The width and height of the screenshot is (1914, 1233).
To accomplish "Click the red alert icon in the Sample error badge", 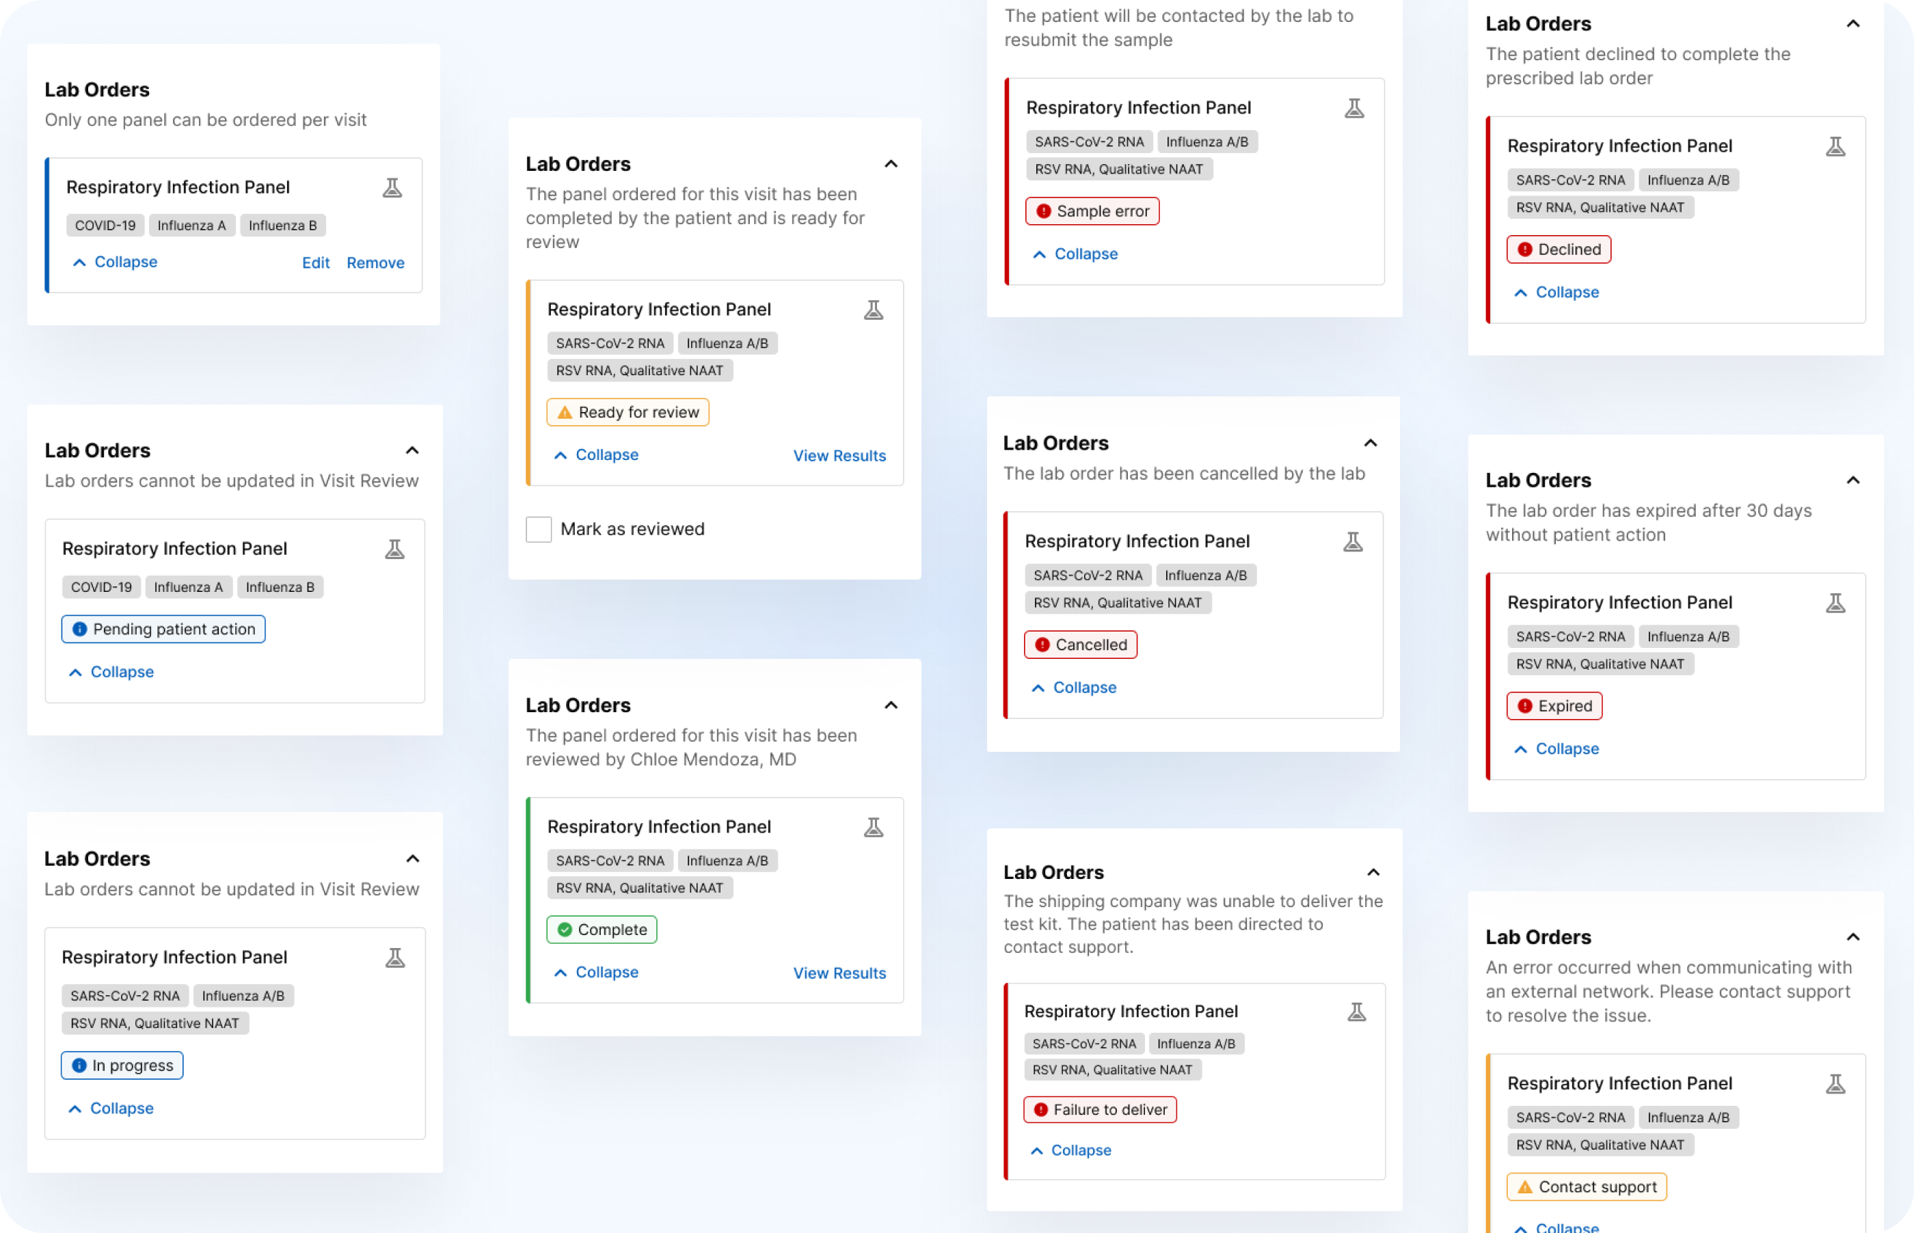I will pyautogui.click(x=1043, y=211).
